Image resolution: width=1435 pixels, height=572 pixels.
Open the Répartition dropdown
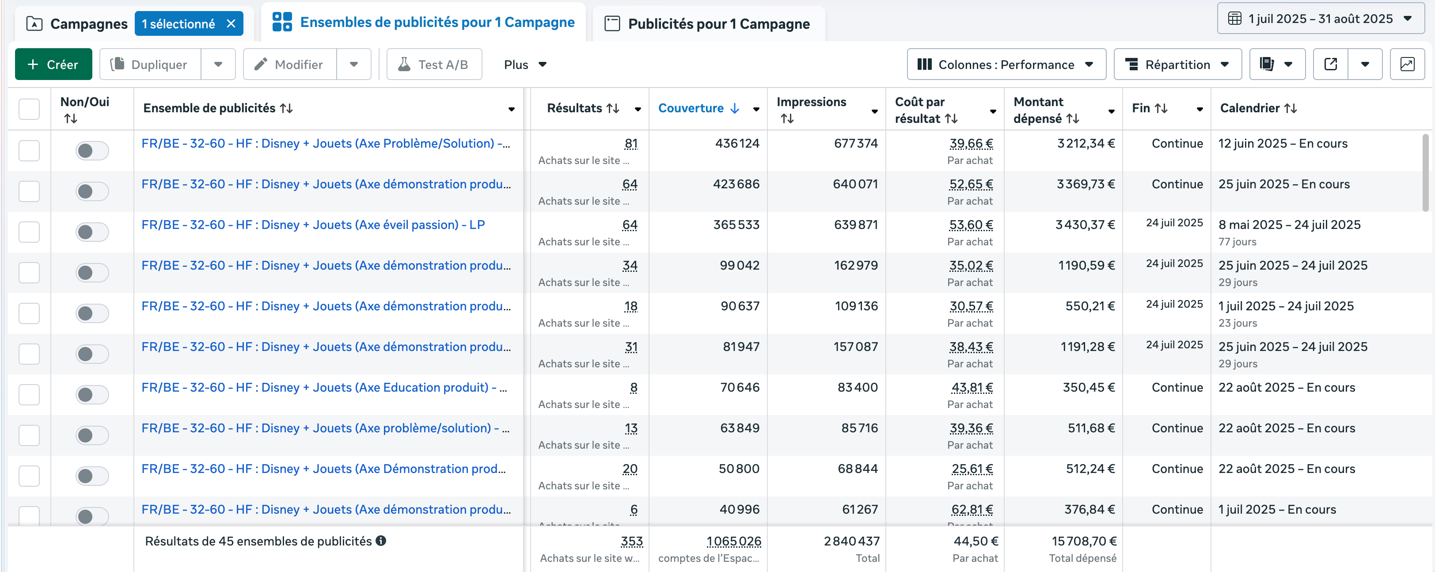[x=1177, y=65]
